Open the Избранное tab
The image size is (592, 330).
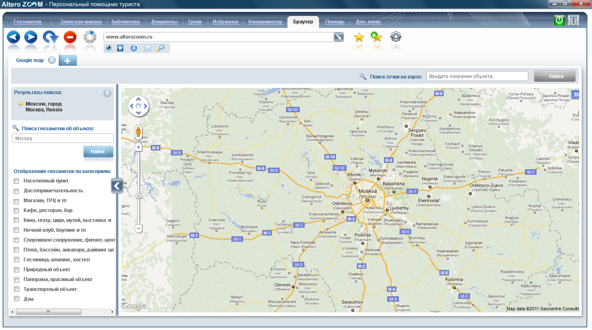(x=226, y=22)
